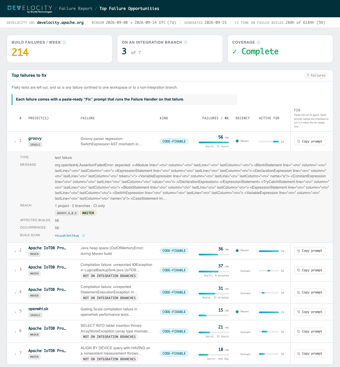The height and width of the screenshot is (367, 340).
Task: Click the Dormant label in row 3
Action: click(245, 271)
